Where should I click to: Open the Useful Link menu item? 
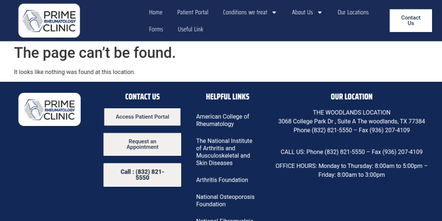point(191,29)
